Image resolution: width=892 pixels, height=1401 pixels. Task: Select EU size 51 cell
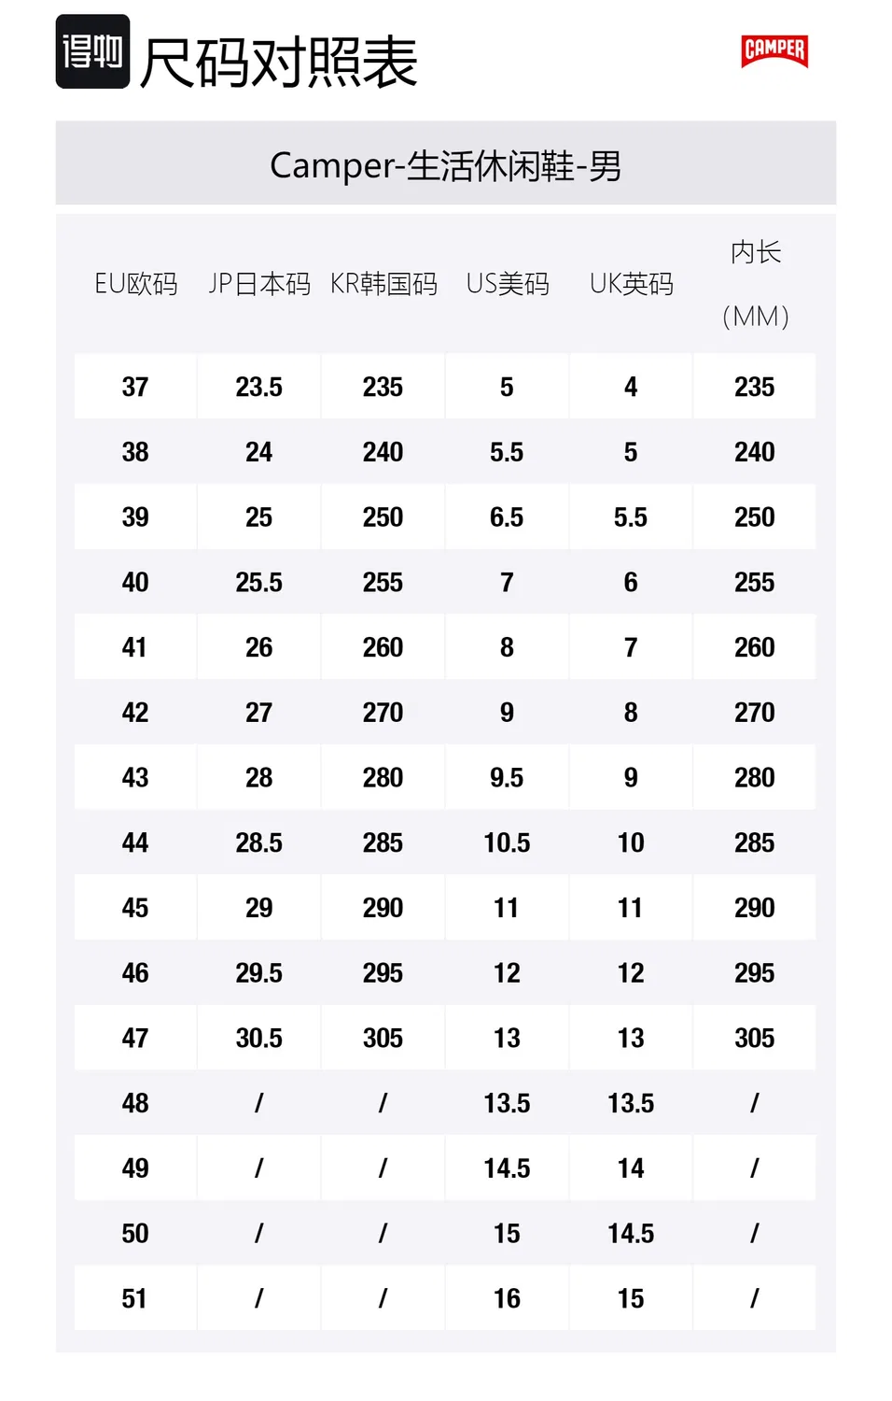(x=135, y=1298)
